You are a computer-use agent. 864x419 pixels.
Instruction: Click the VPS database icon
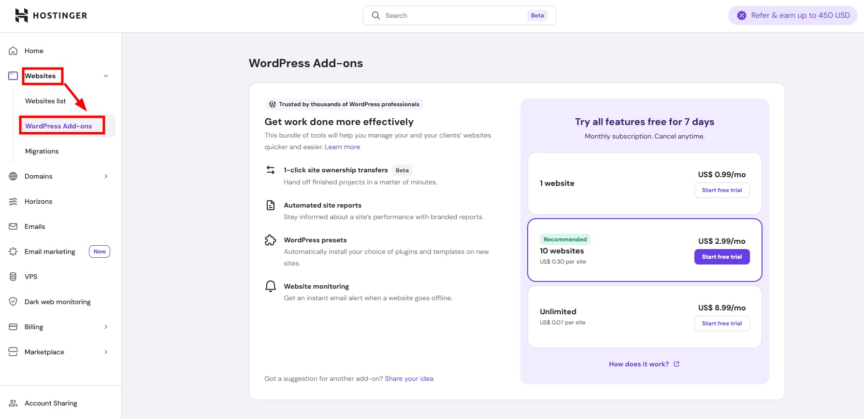point(13,277)
